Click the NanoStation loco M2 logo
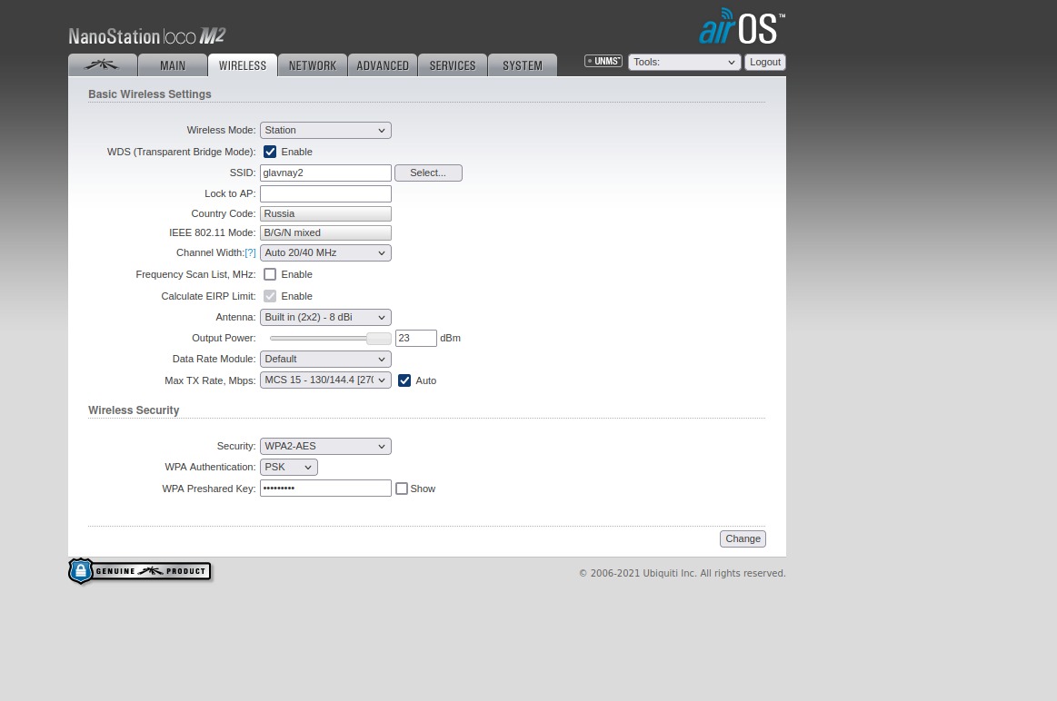The width and height of the screenshot is (1057, 701). coord(147,36)
